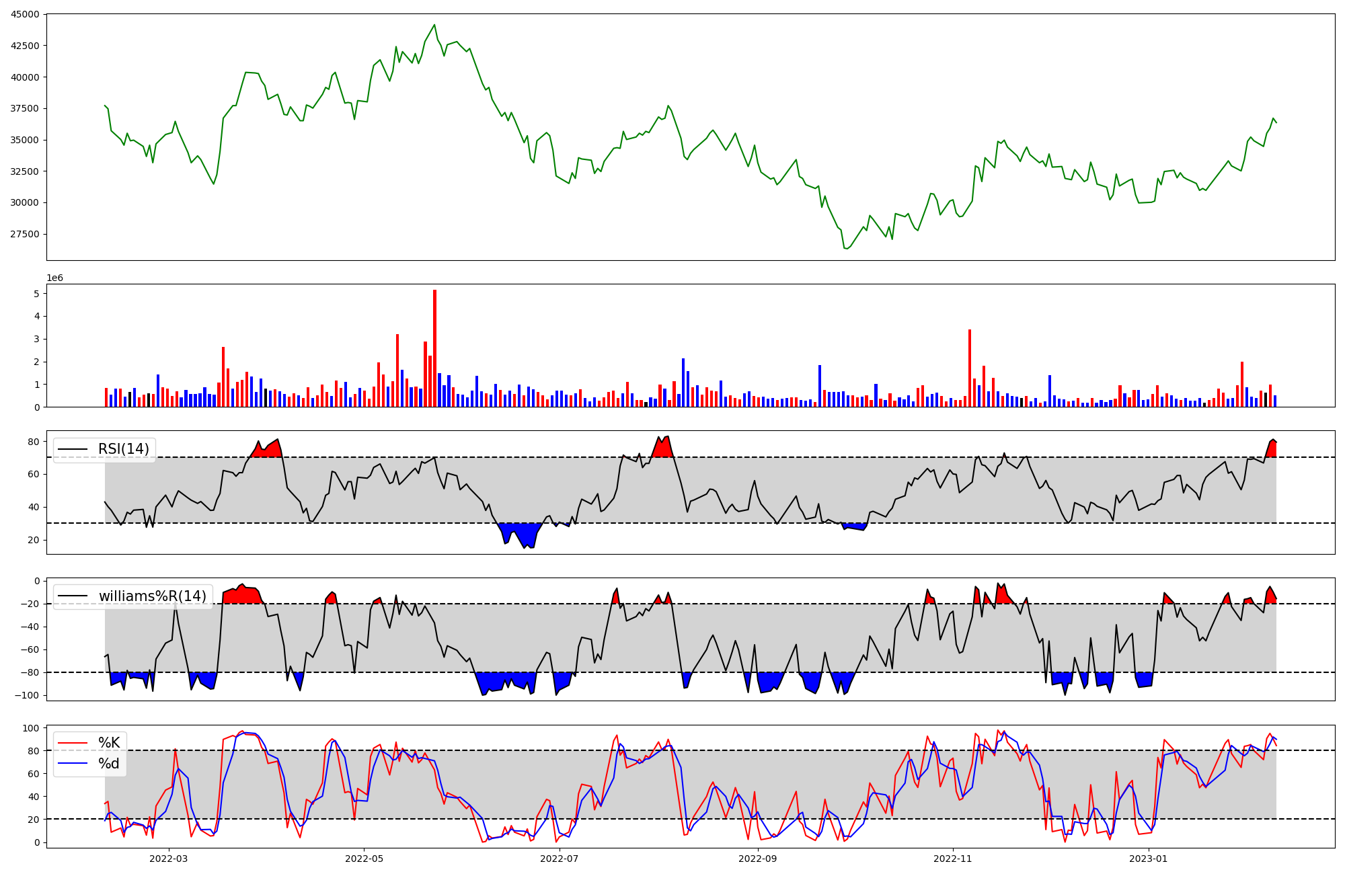Click the 1e6 volume scale label

tap(54, 278)
